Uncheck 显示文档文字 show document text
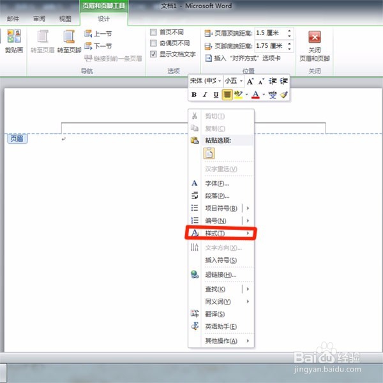 (x=153, y=54)
